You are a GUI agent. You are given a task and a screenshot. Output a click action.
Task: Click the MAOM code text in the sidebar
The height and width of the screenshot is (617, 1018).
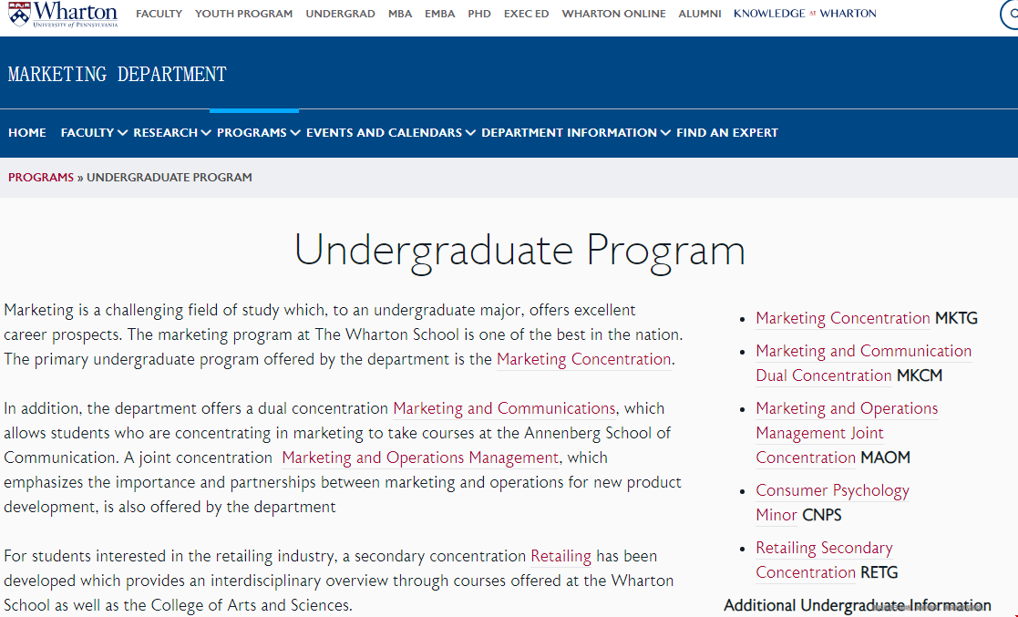point(886,458)
